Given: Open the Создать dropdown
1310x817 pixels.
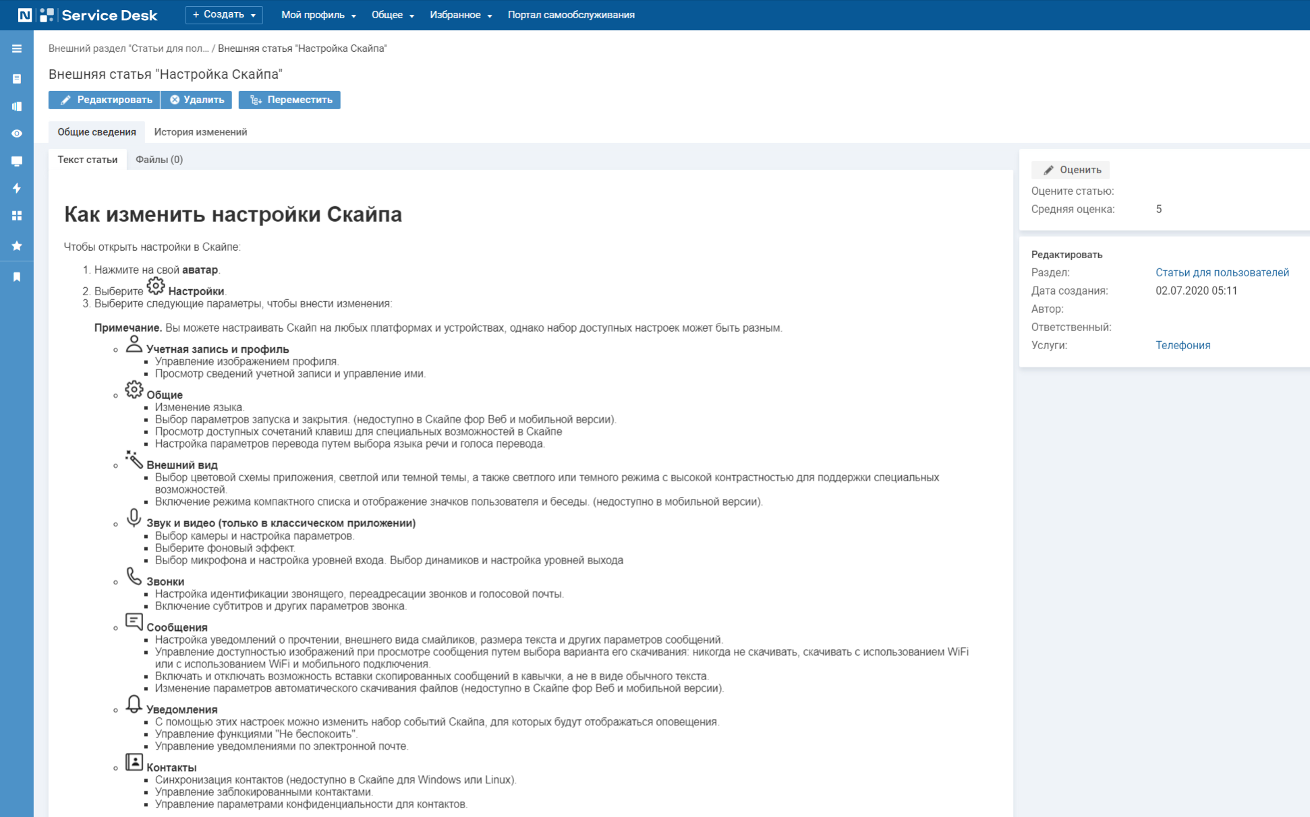Looking at the screenshot, I should tap(224, 15).
